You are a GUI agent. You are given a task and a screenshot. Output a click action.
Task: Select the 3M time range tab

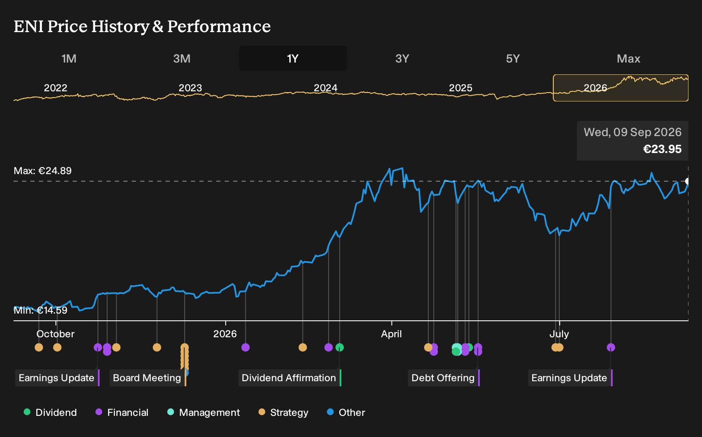tap(182, 58)
